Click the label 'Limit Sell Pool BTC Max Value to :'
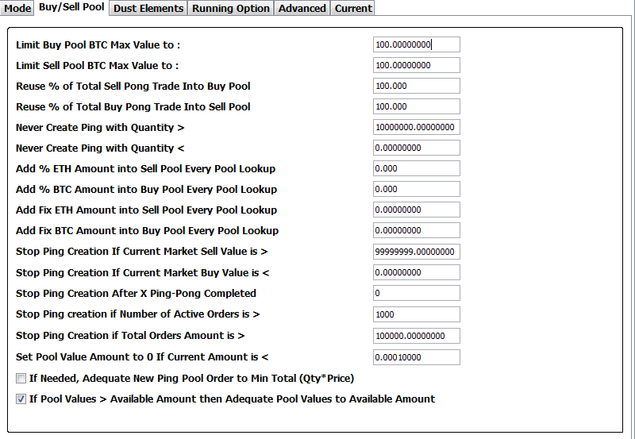The image size is (635, 439). click(97, 66)
